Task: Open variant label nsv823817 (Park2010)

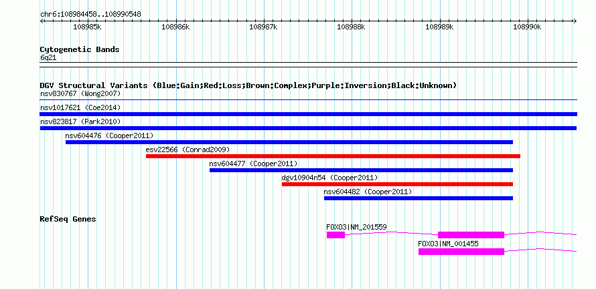Action: [80, 121]
